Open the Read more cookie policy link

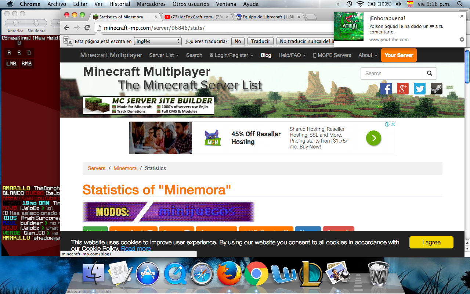(x=136, y=249)
